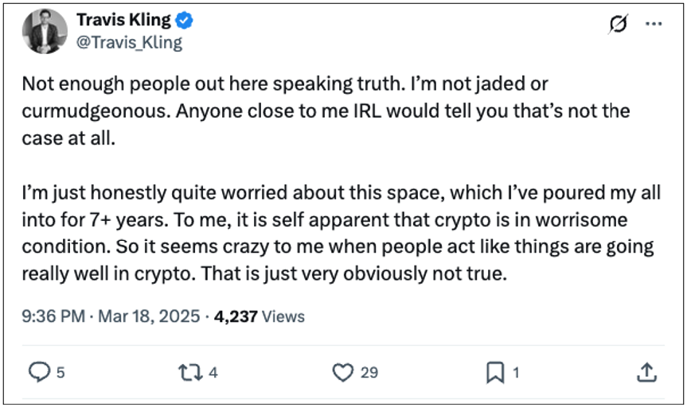Viewport: 687px width, 407px height.
Task: Like the tweet with the heart icon
Action: 342,372
